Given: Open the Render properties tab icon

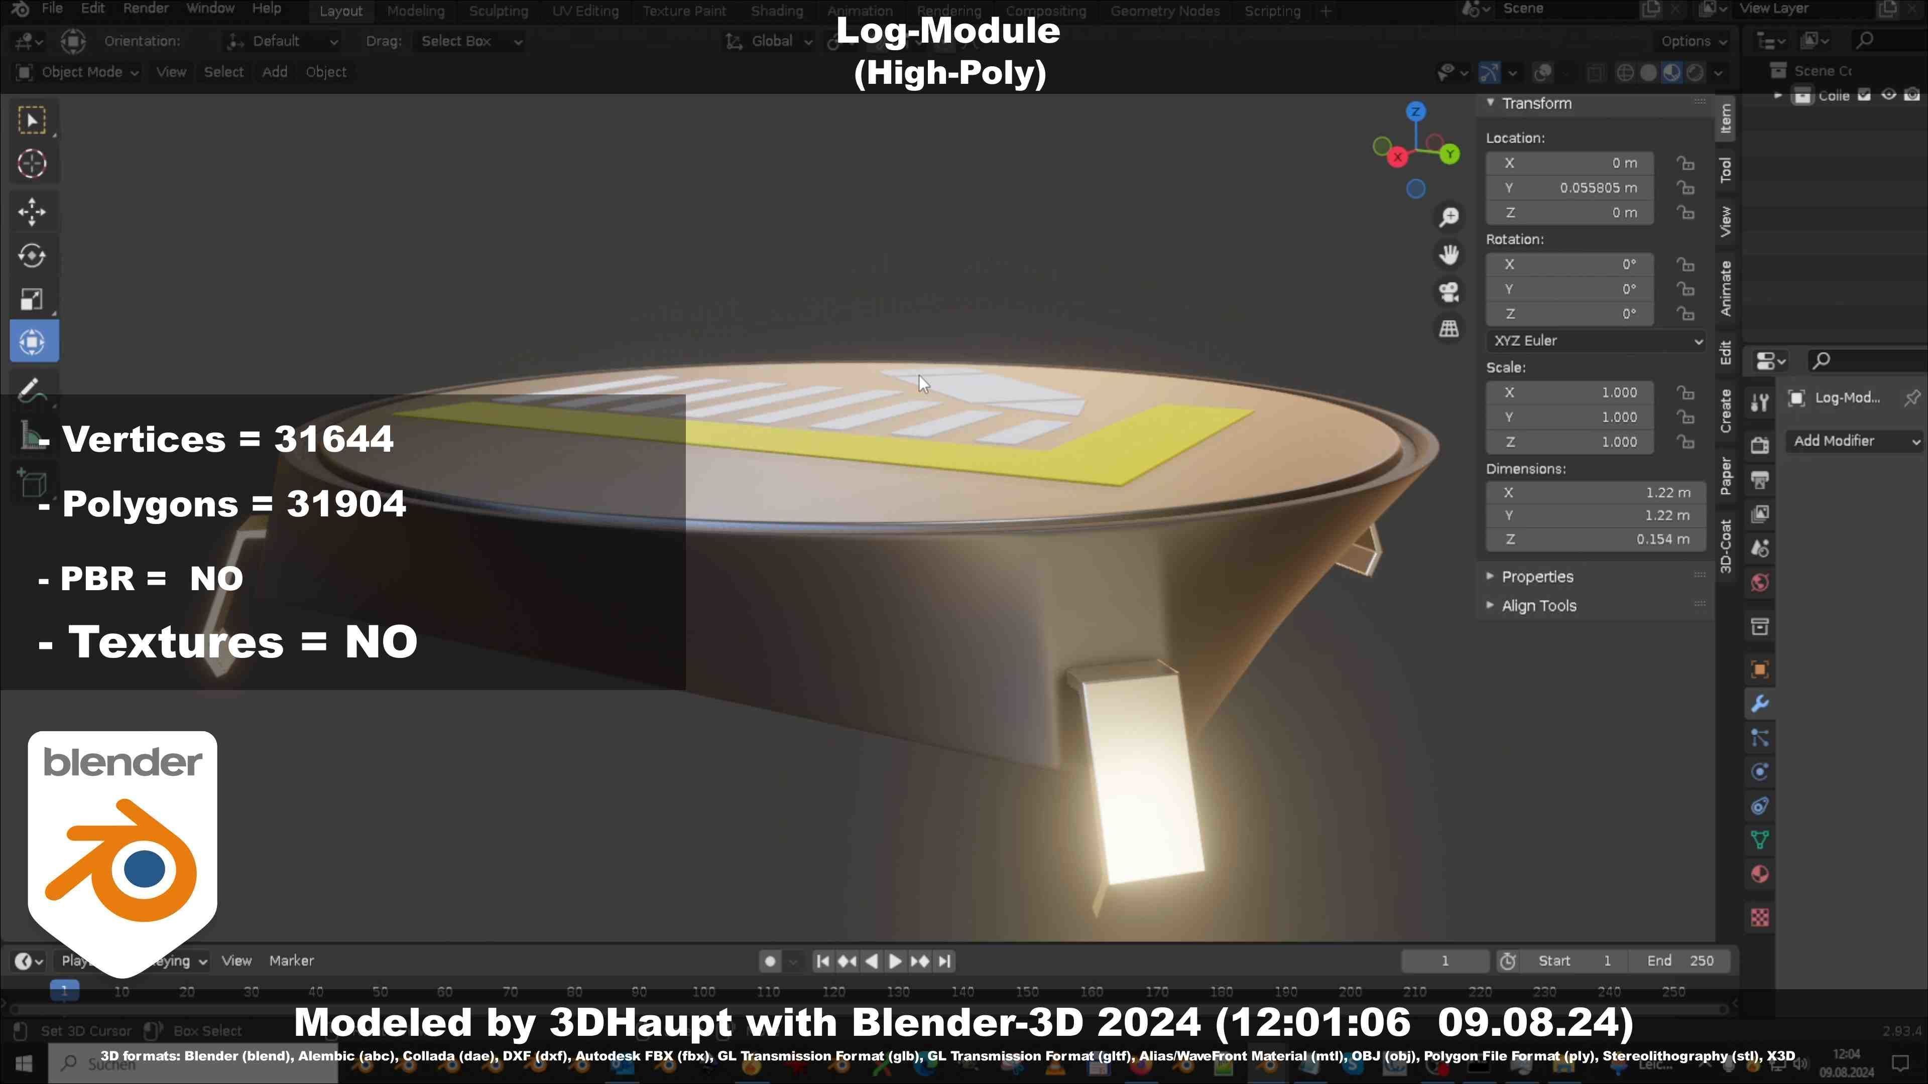Looking at the screenshot, I should tap(1760, 444).
